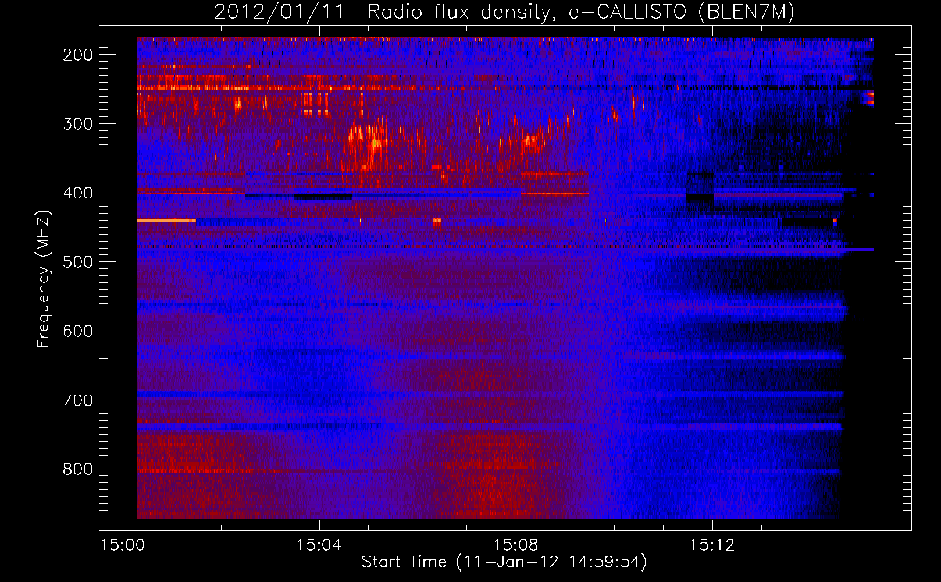
Task: Select the 500 frequency axis label
Action: tap(78, 262)
